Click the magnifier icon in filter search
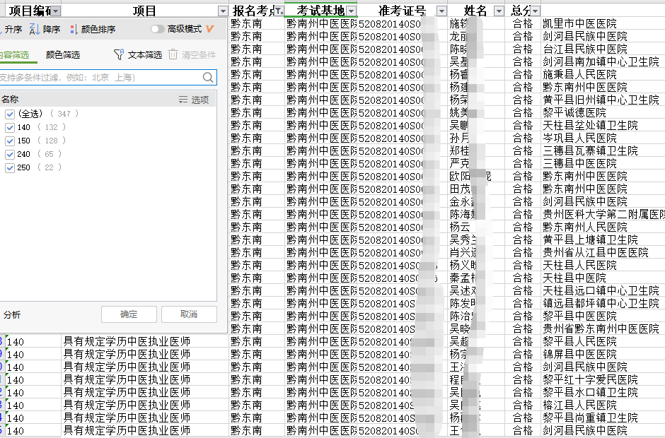Viewport: 665px width, 438px height. pyautogui.click(x=208, y=78)
